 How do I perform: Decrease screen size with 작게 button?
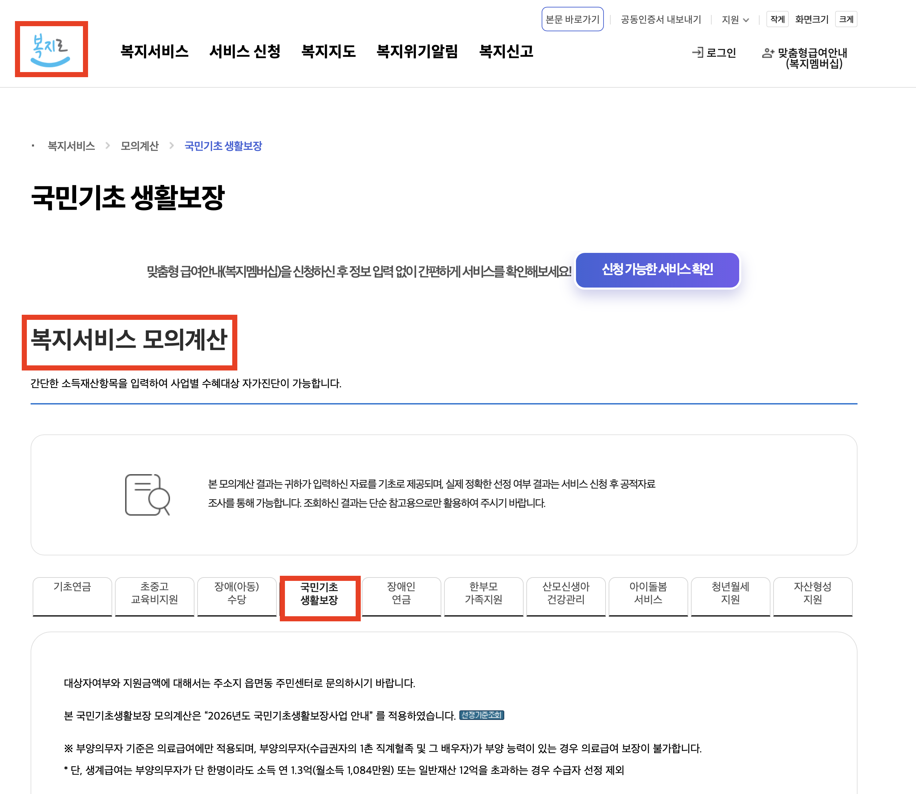(777, 19)
